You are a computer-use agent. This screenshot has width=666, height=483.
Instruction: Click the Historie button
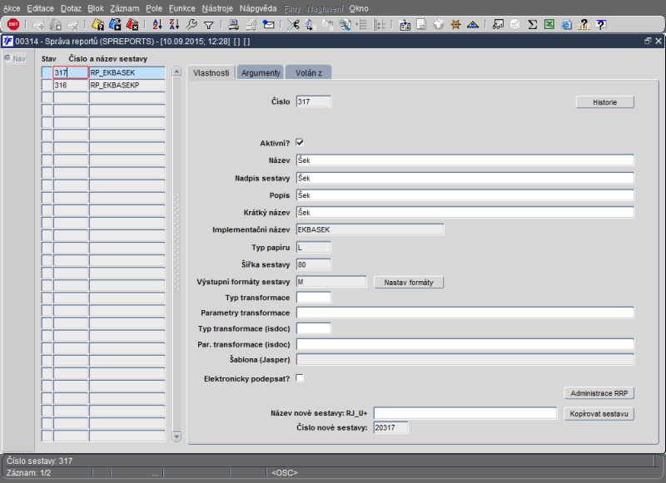pyautogui.click(x=605, y=102)
